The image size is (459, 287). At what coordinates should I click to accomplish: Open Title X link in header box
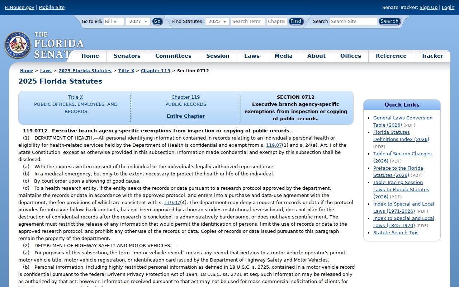[76, 97]
